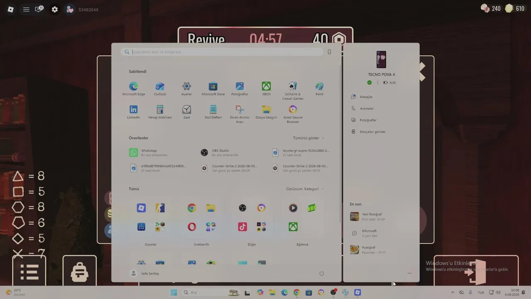
Task: Open recommended OBS Studio entry
Action: tap(220, 153)
